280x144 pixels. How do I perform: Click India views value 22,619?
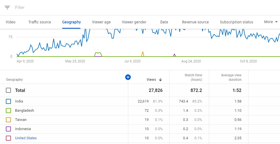pyautogui.click(x=143, y=101)
